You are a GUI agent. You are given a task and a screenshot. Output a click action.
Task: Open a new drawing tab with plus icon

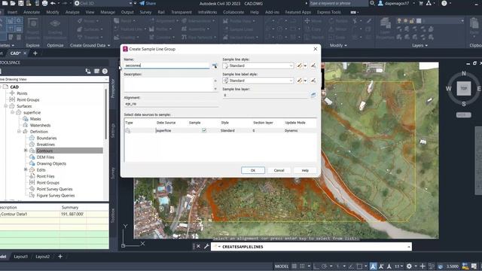point(35,53)
